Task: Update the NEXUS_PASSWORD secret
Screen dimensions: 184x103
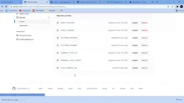Action: [x=135, y=23]
